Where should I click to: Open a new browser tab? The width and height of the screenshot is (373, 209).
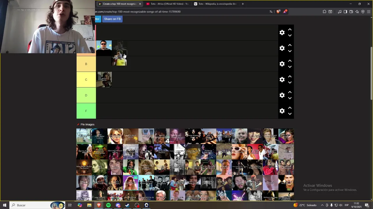[x=243, y=4]
